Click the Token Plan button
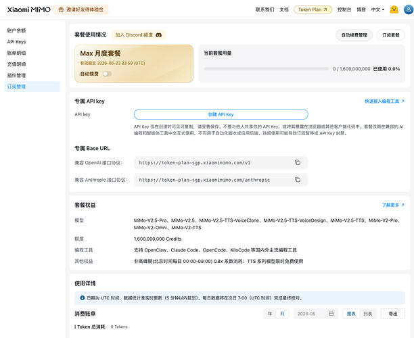This screenshot has width=414, height=338. tap(313, 9)
